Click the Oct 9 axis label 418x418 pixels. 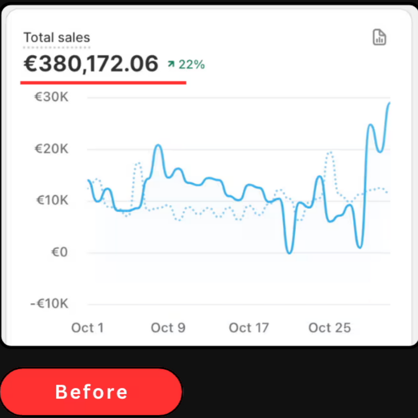tap(168, 328)
